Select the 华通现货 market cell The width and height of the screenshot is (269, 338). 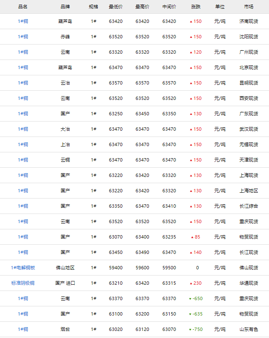pos(249,283)
